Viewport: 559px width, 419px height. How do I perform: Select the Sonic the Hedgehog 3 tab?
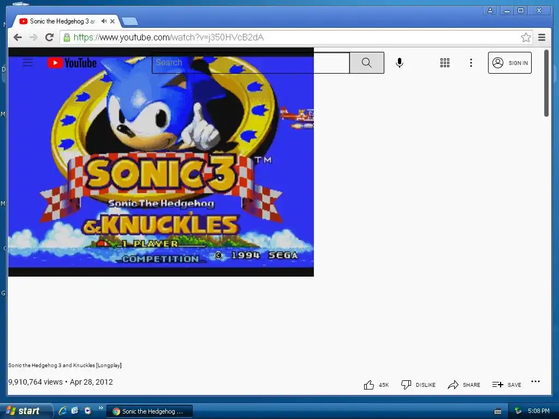[63, 21]
